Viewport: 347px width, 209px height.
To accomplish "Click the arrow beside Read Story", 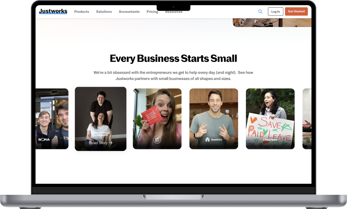I will [111, 143].
